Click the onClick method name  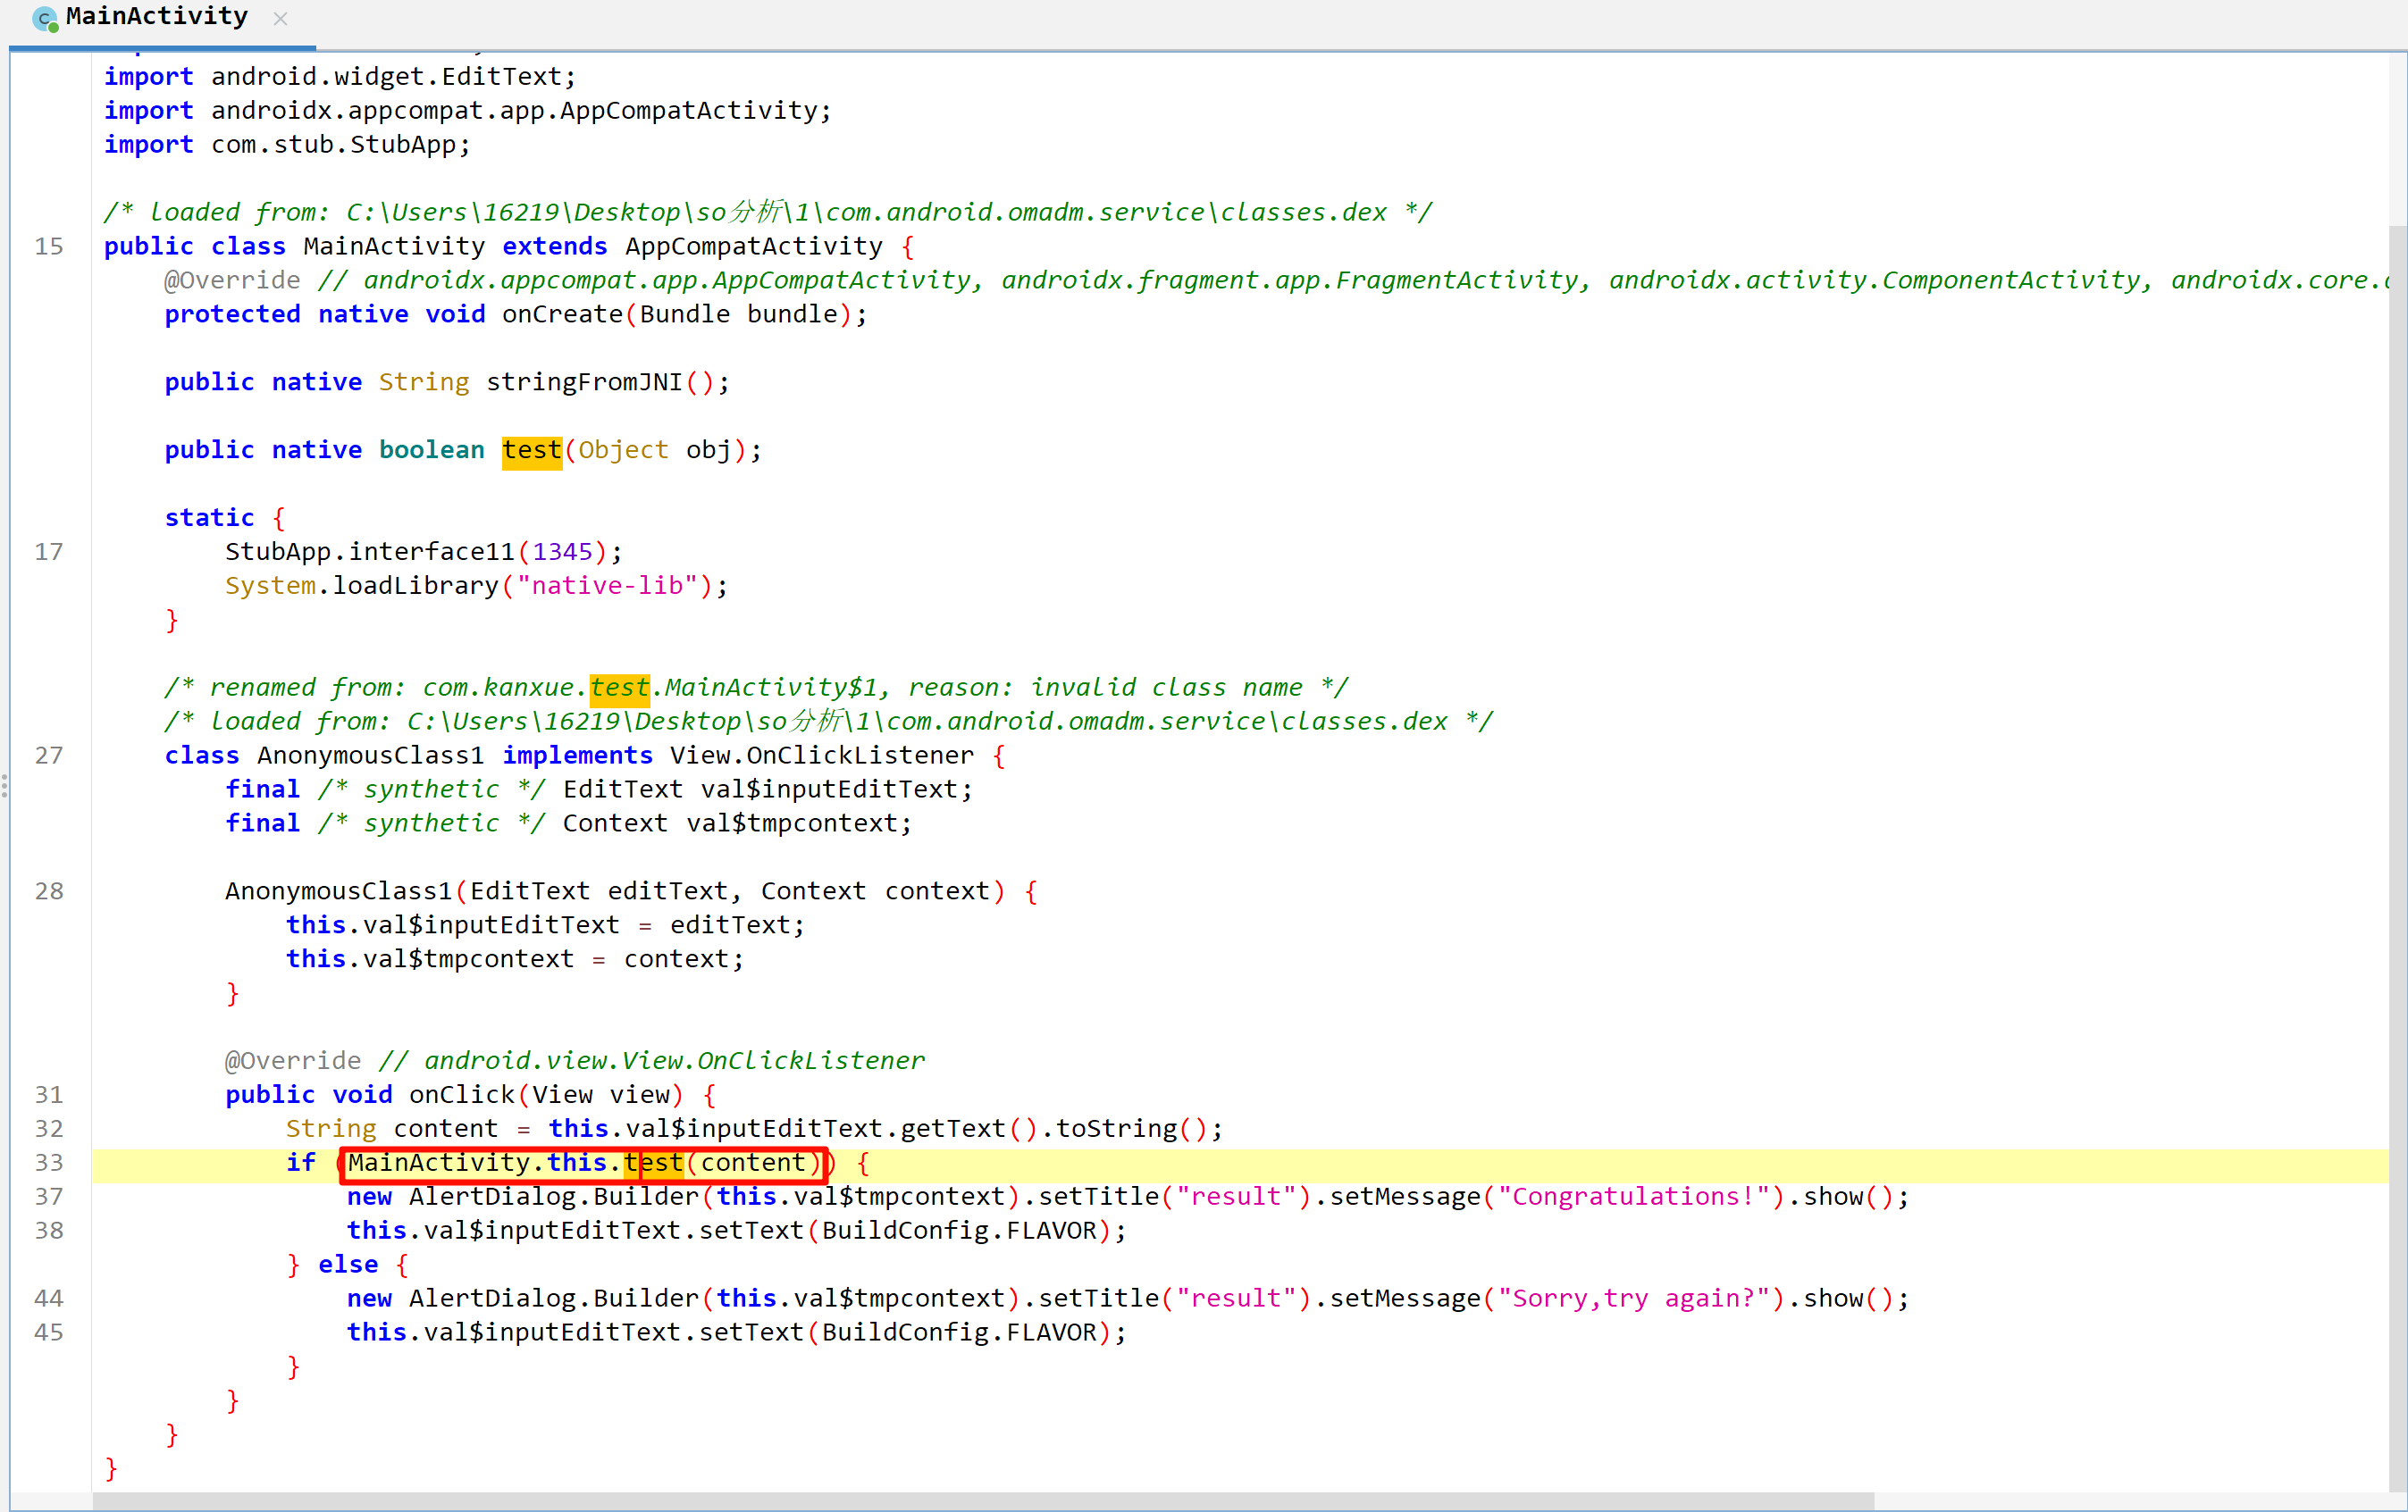(461, 1095)
